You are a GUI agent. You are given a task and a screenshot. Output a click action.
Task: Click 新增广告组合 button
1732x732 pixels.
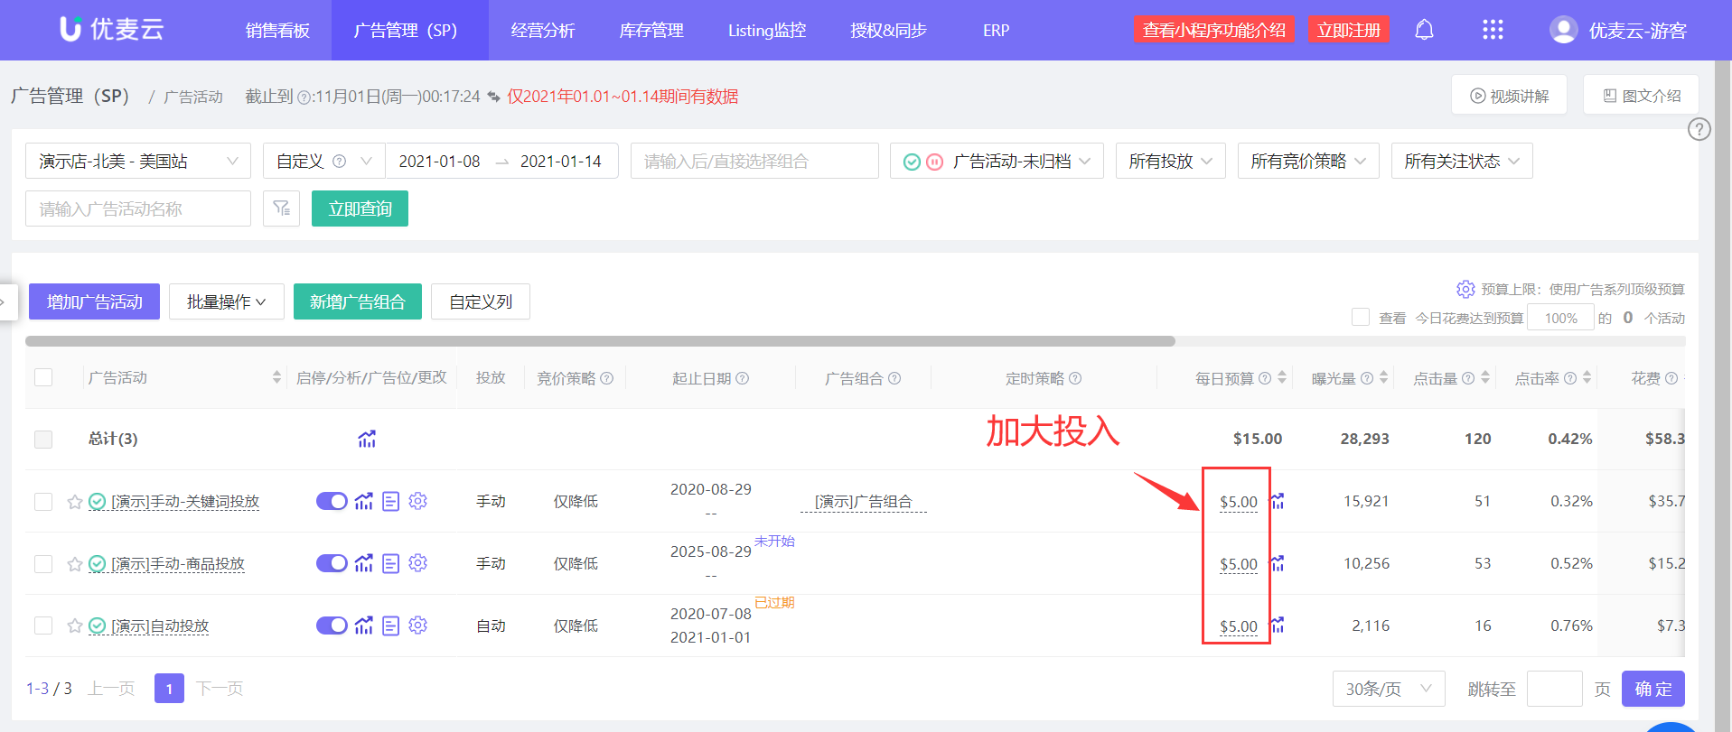coord(358,301)
